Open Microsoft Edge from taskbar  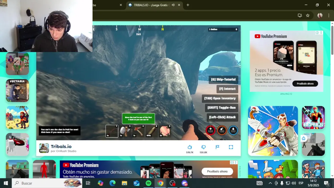(112, 183)
